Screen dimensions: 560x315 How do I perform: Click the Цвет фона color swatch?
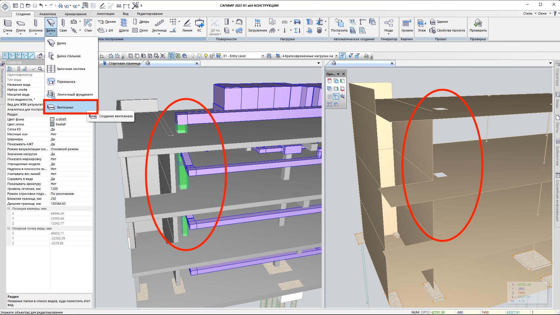[x=52, y=119]
